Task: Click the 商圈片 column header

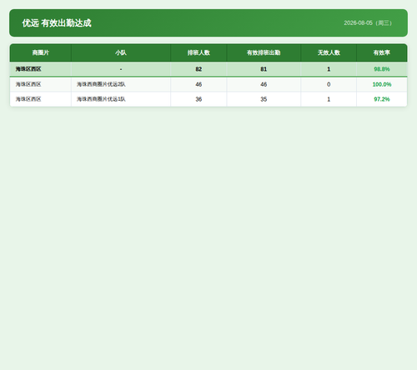Action: pos(41,52)
